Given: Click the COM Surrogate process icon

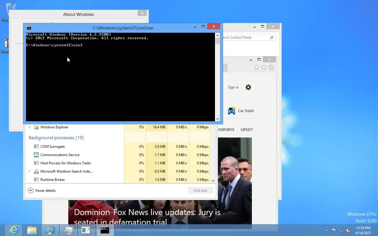Looking at the screenshot, I should (36, 147).
